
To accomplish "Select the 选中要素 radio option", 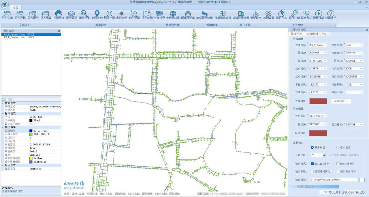I will [338, 147].
